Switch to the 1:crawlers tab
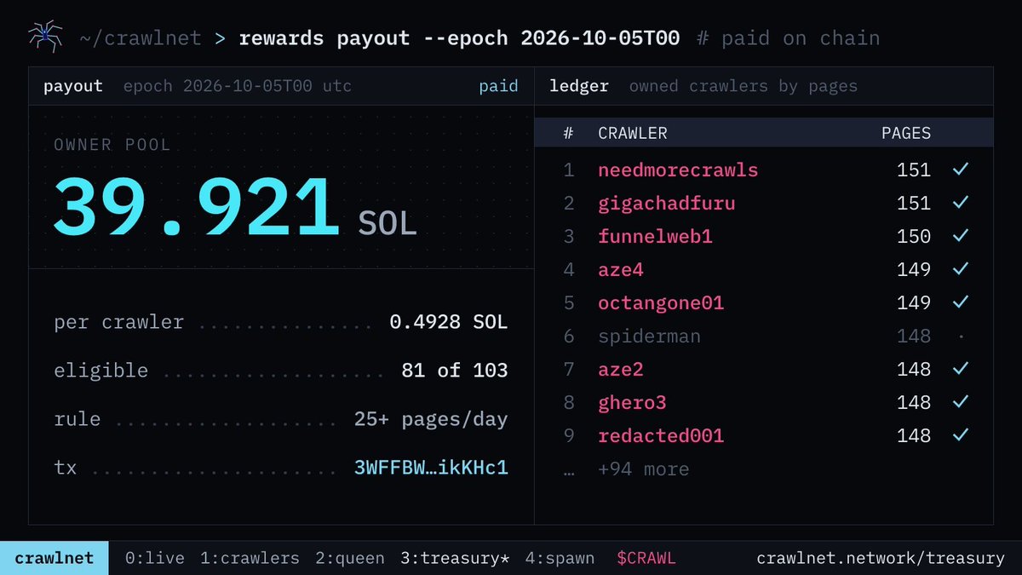 click(250, 559)
